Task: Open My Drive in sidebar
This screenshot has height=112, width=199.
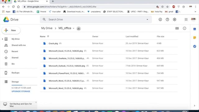Action: [16, 39]
